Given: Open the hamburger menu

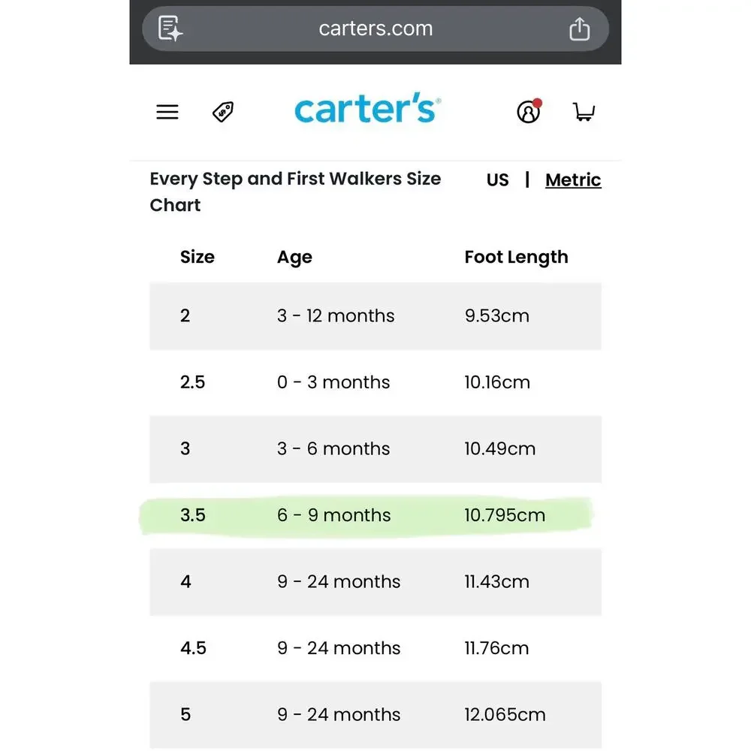Looking at the screenshot, I should click(x=167, y=112).
